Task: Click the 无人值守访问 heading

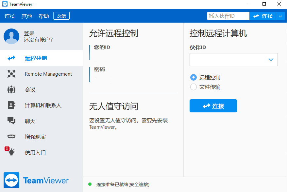Action: pyautogui.click(x=114, y=106)
